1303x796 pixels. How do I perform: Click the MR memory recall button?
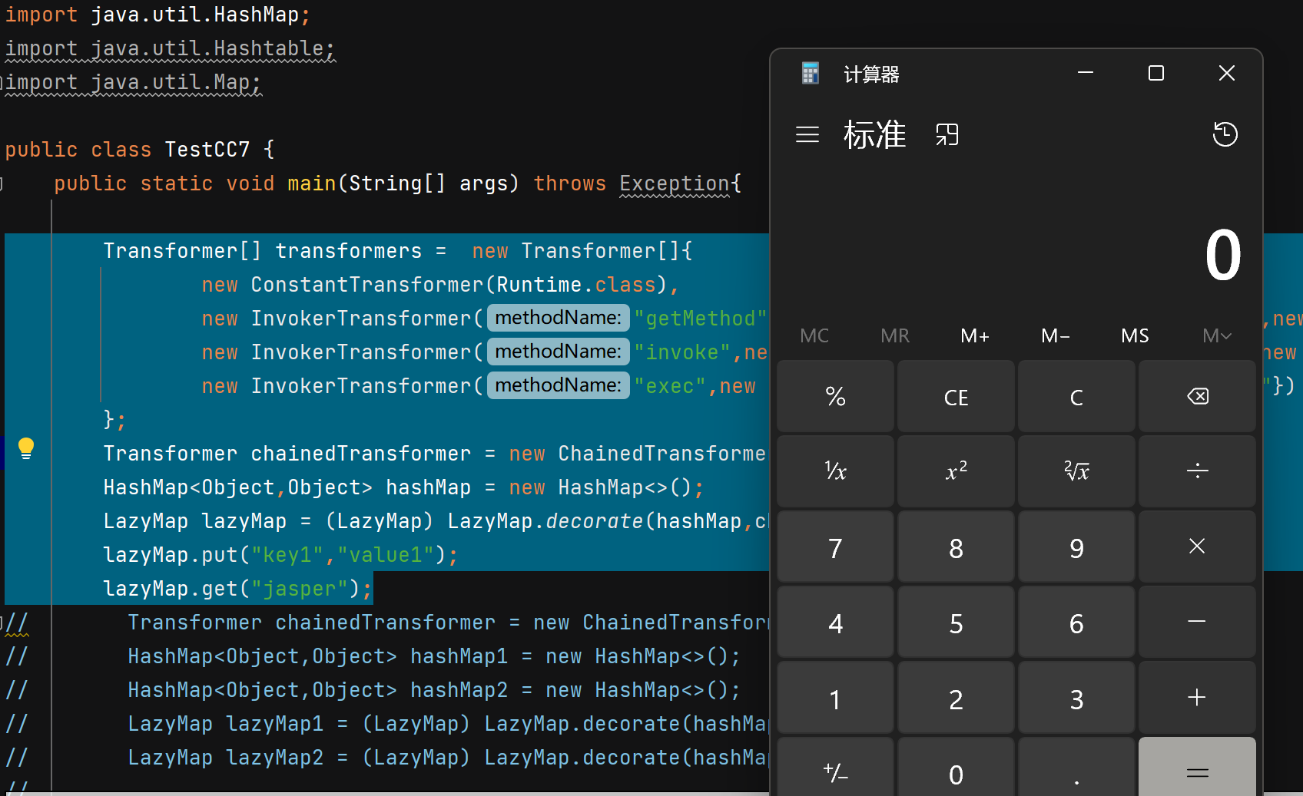895,335
